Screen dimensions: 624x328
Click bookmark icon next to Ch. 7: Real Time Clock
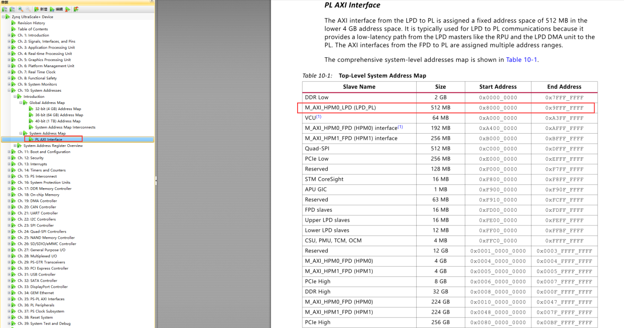14,72
